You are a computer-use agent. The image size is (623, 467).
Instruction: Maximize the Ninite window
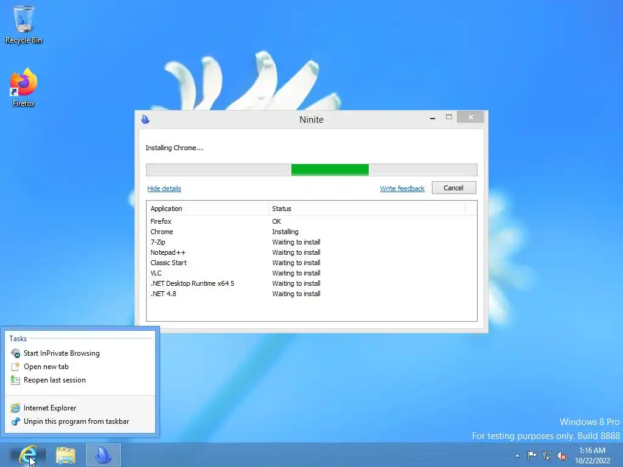click(x=449, y=117)
